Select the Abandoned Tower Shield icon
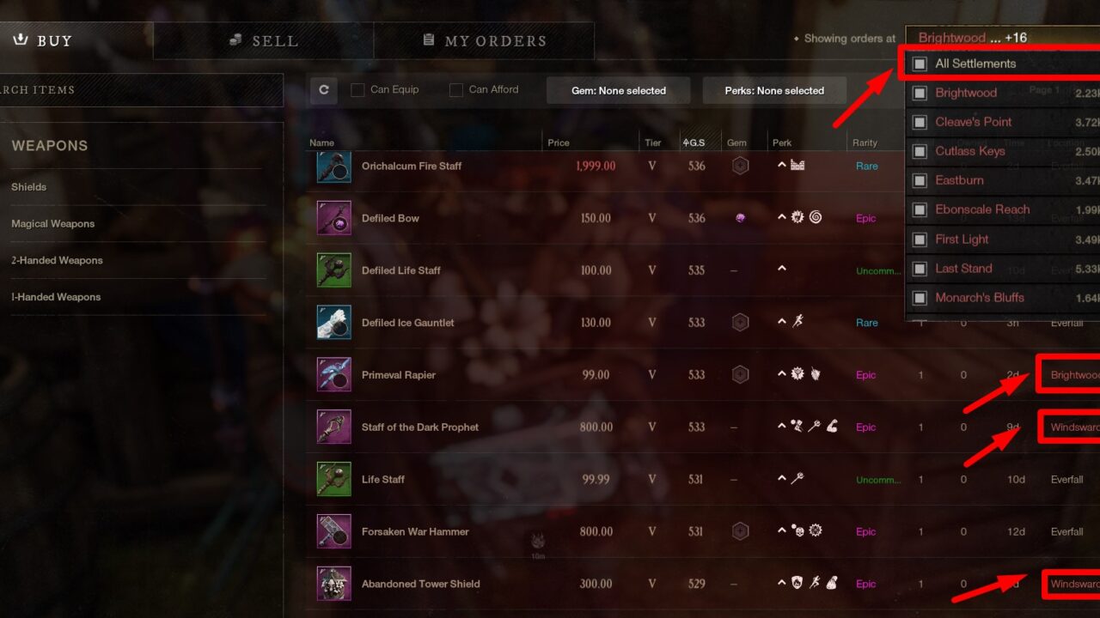This screenshot has height=618, width=1100. coord(333,584)
